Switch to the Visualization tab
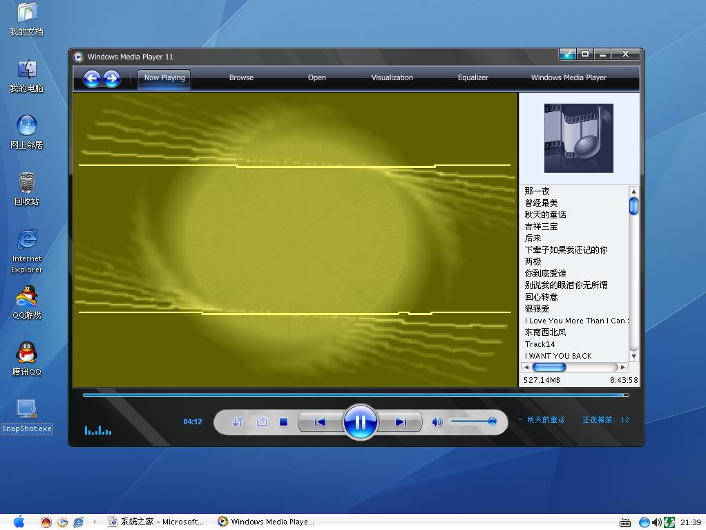Image resolution: width=706 pixels, height=530 pixels. pos(392,78)
